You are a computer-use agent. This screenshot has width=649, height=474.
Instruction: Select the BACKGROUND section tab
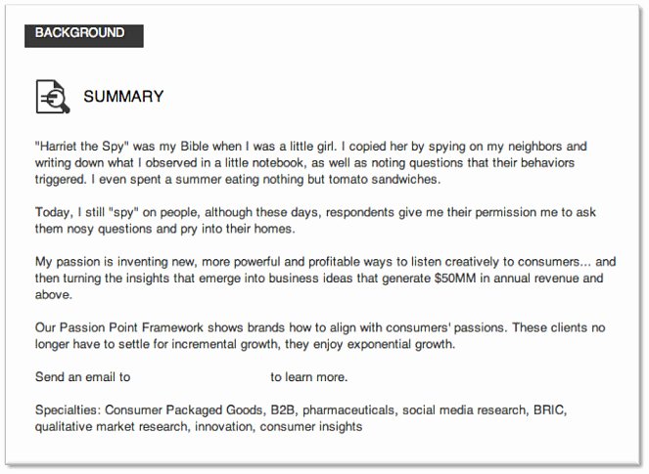[x=84, y=35]
